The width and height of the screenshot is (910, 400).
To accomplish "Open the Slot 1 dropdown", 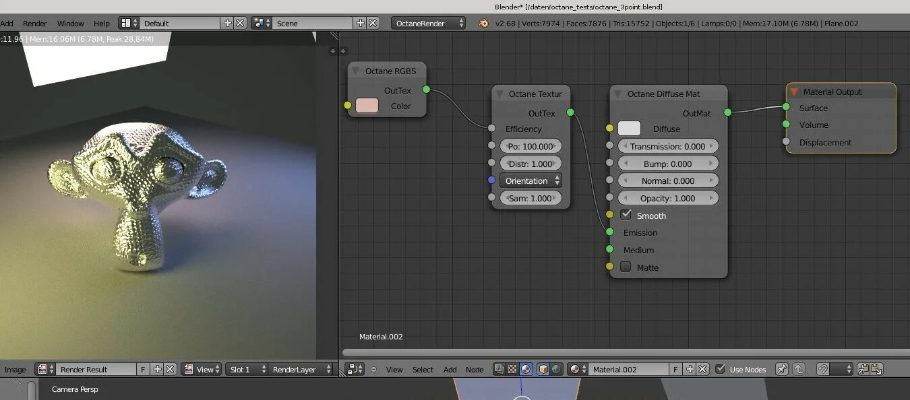I will (x=245, y=369).
